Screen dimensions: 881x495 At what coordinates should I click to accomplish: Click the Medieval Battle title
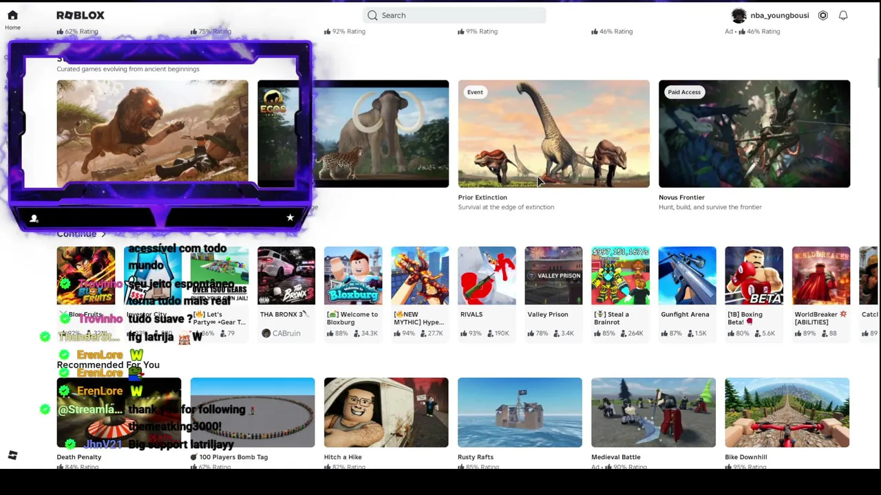616,457
